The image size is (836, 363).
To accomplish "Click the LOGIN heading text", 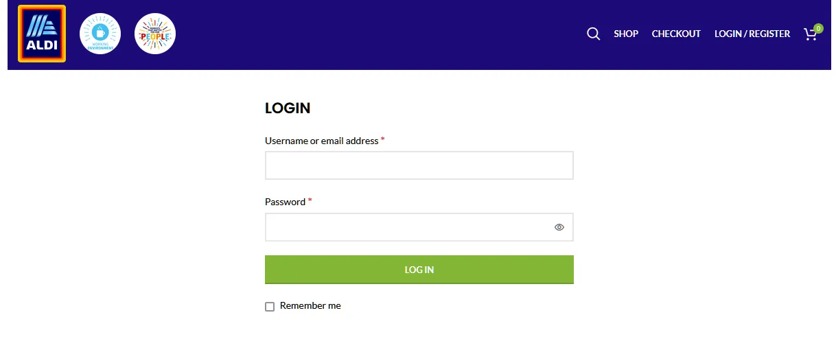I will tap(288, 108).
